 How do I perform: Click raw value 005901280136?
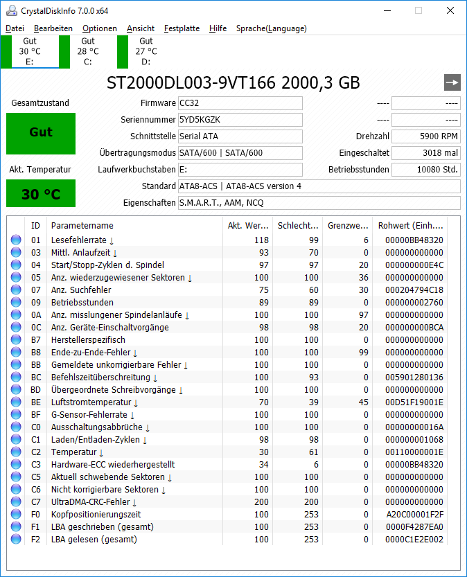[x=414, y=378]
